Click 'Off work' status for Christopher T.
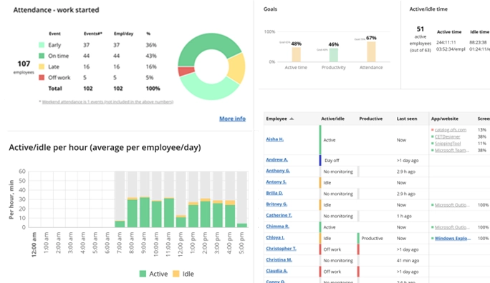 (x=332, y=249)
